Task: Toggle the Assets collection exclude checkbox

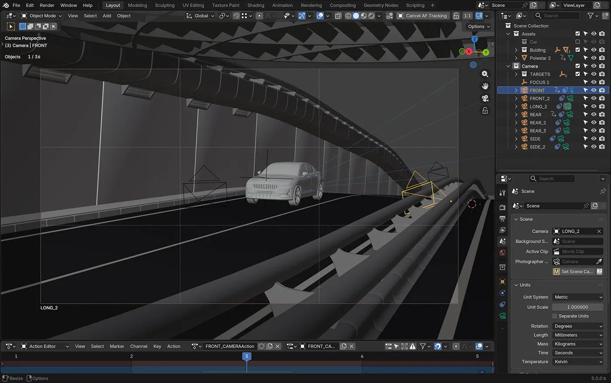Action: [x=577, y=34]
